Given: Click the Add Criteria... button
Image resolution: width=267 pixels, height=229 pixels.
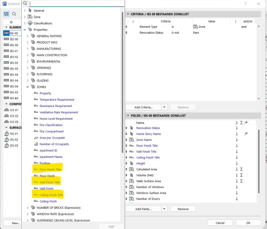Looking at the screenshot, I should (x=143, y=107).
